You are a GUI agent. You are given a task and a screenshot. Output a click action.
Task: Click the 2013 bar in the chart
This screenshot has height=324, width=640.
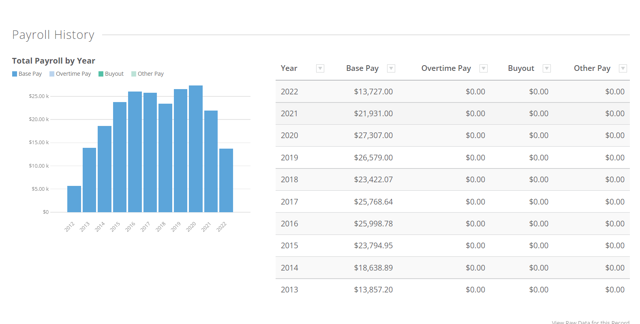click(x=89, y=180)
